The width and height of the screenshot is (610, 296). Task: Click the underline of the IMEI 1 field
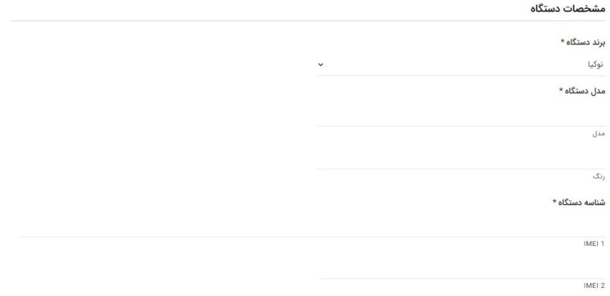click(x=312, y=237)
